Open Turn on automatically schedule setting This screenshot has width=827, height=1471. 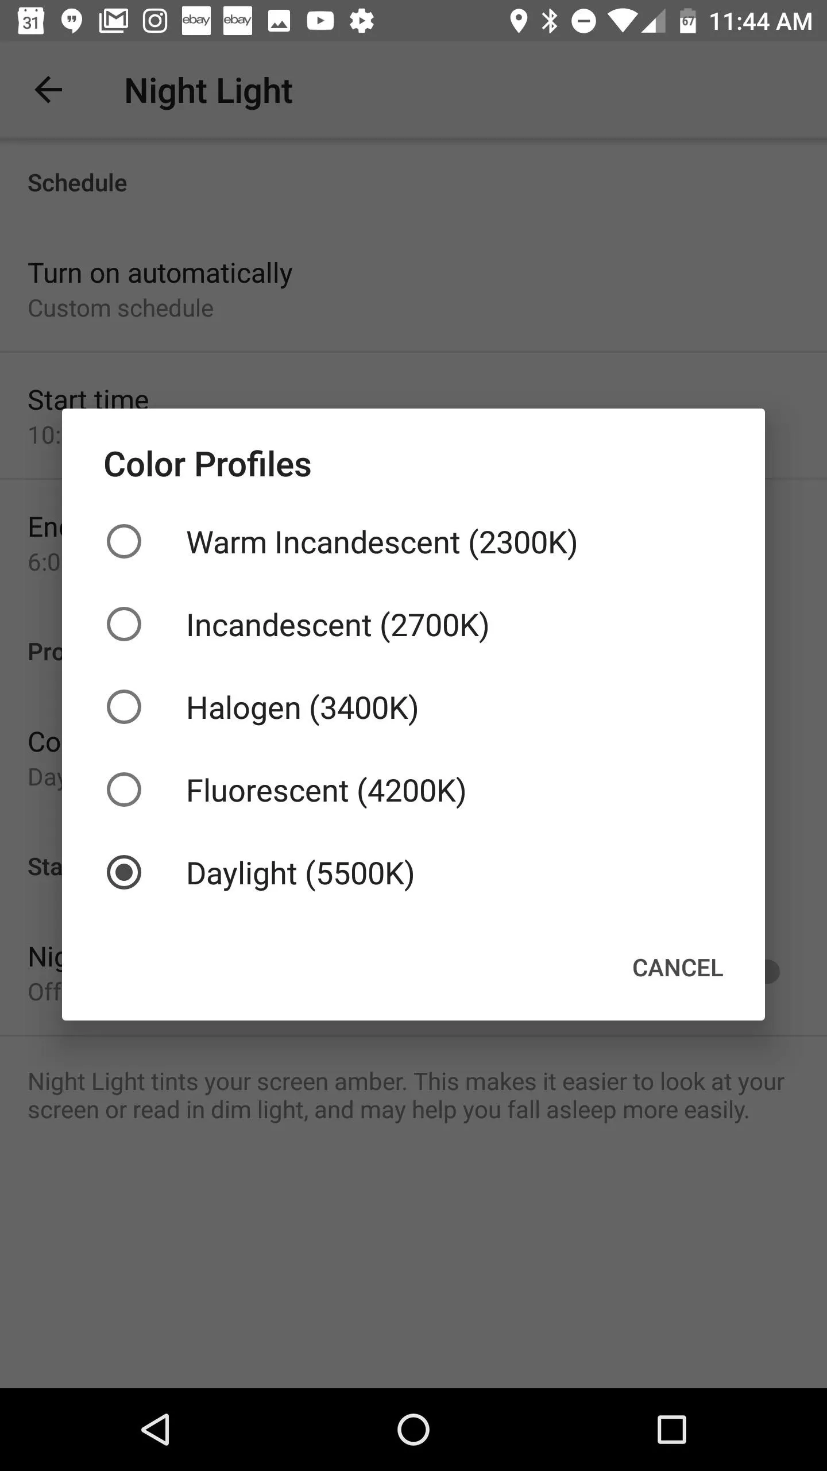pyautogui.click(x=413, y=290)
